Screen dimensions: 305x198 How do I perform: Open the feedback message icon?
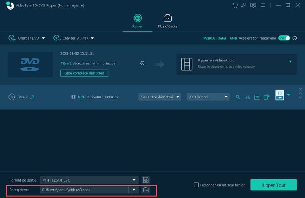(x=253, y=5)
